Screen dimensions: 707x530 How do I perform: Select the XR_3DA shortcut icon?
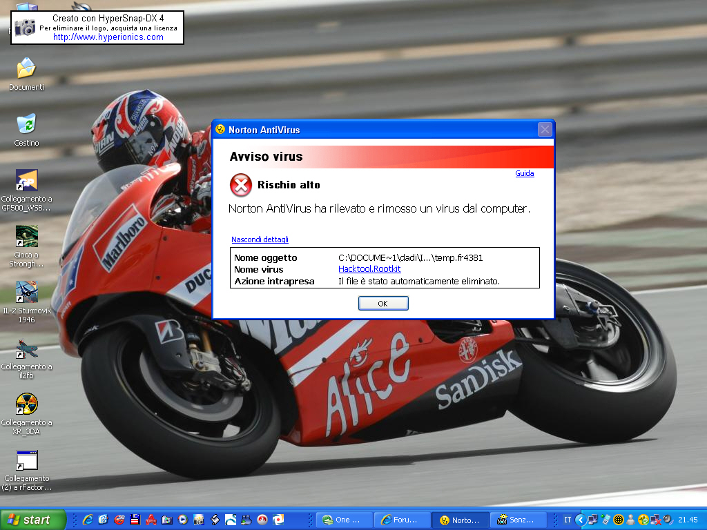(26, 404)
